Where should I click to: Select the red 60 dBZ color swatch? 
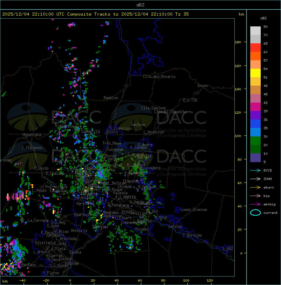click(x=255, y=48)
